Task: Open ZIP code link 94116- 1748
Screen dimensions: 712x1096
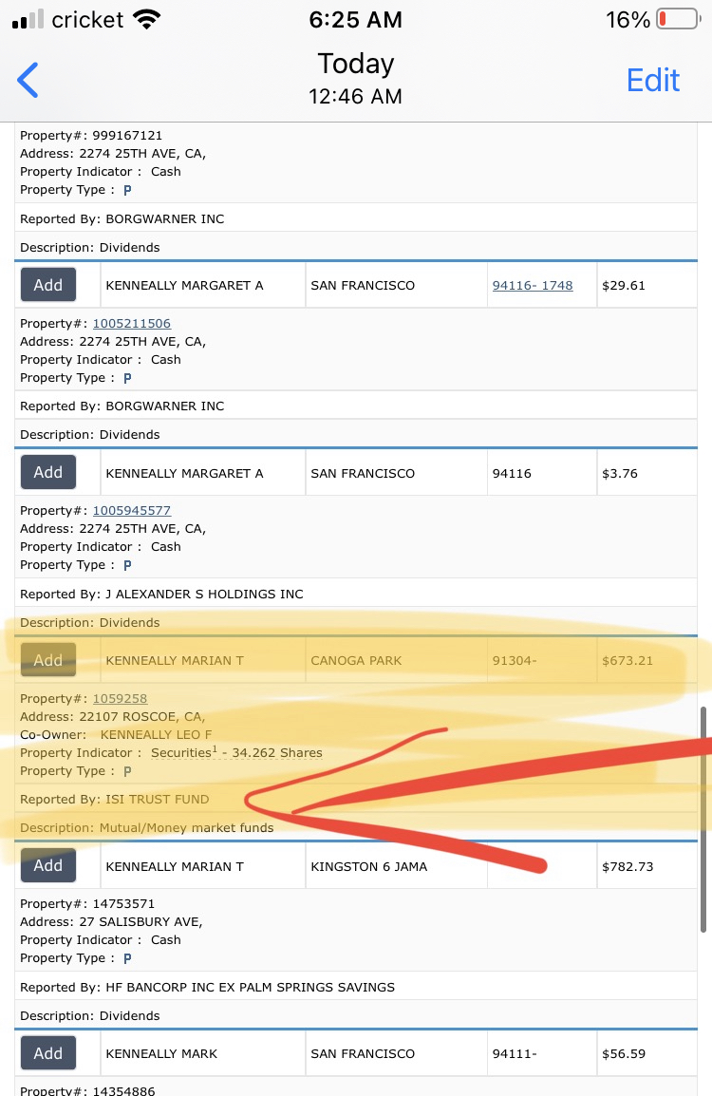Action: tap(533, 285)
